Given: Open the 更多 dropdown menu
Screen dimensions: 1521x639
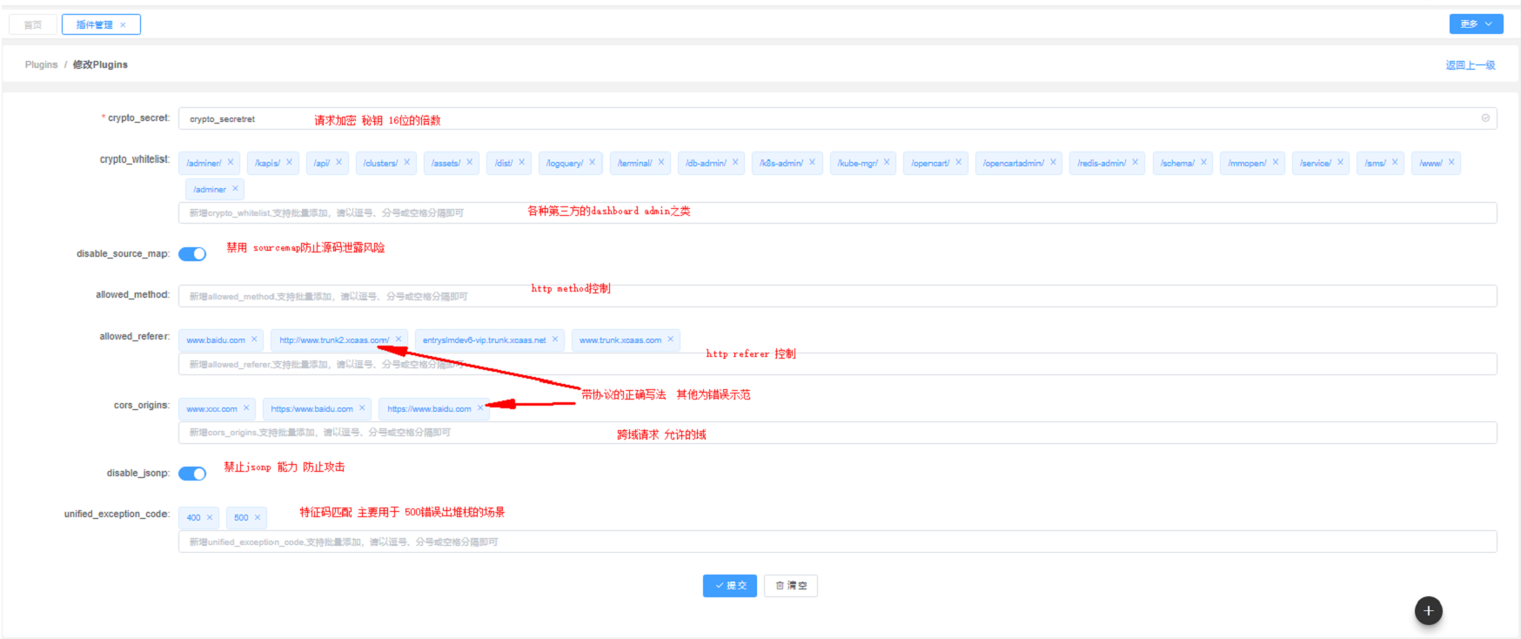Looking at the screenshot, I should point(1476,24).
